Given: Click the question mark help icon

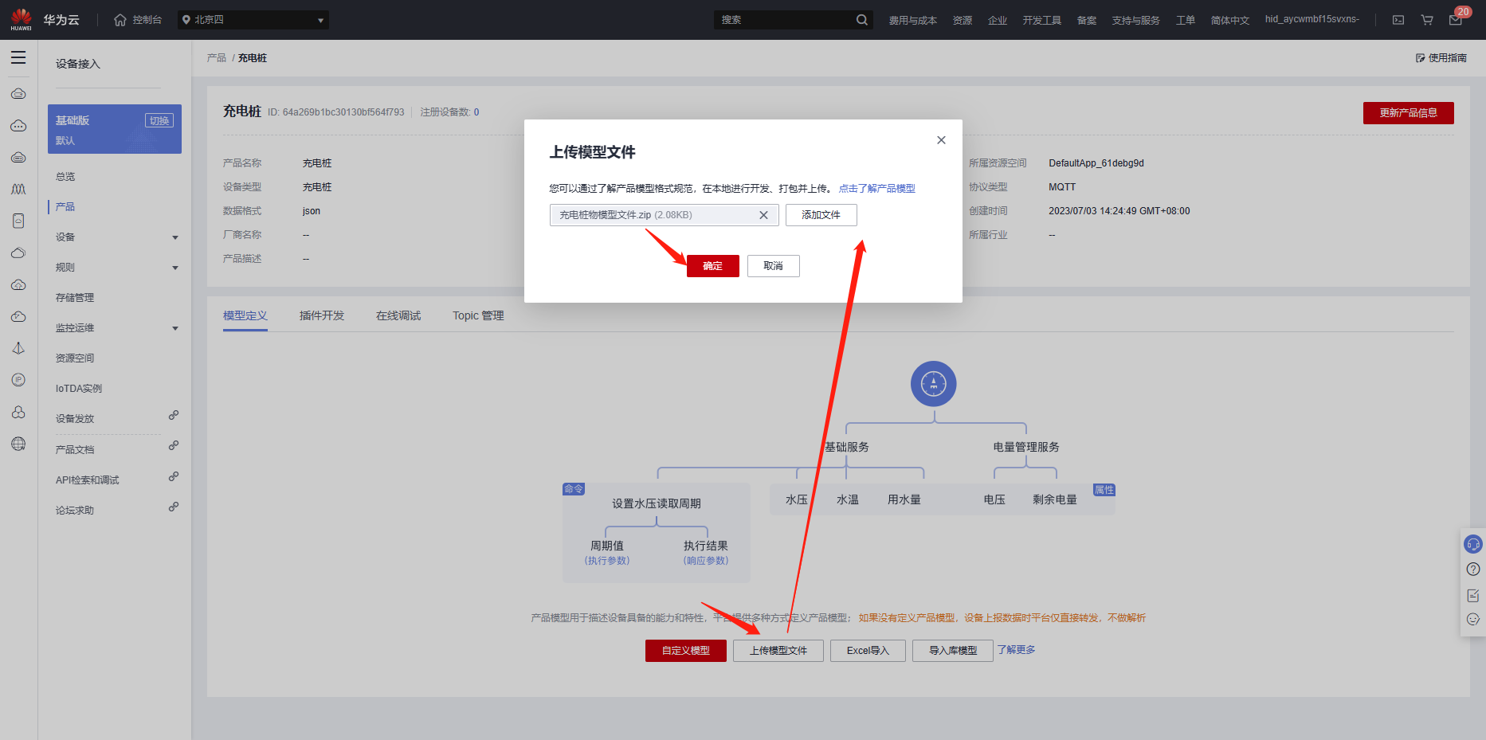Looking at the screenshot, I should tap(1473, 569).
